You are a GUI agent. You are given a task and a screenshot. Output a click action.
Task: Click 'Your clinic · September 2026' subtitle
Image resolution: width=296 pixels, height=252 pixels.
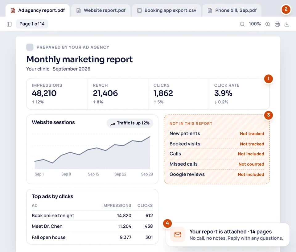tap(58, 69)
